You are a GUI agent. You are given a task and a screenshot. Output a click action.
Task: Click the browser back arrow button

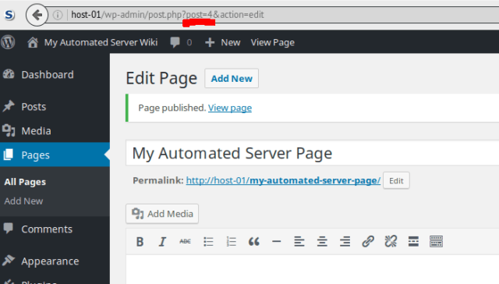(x=37, y=15)
